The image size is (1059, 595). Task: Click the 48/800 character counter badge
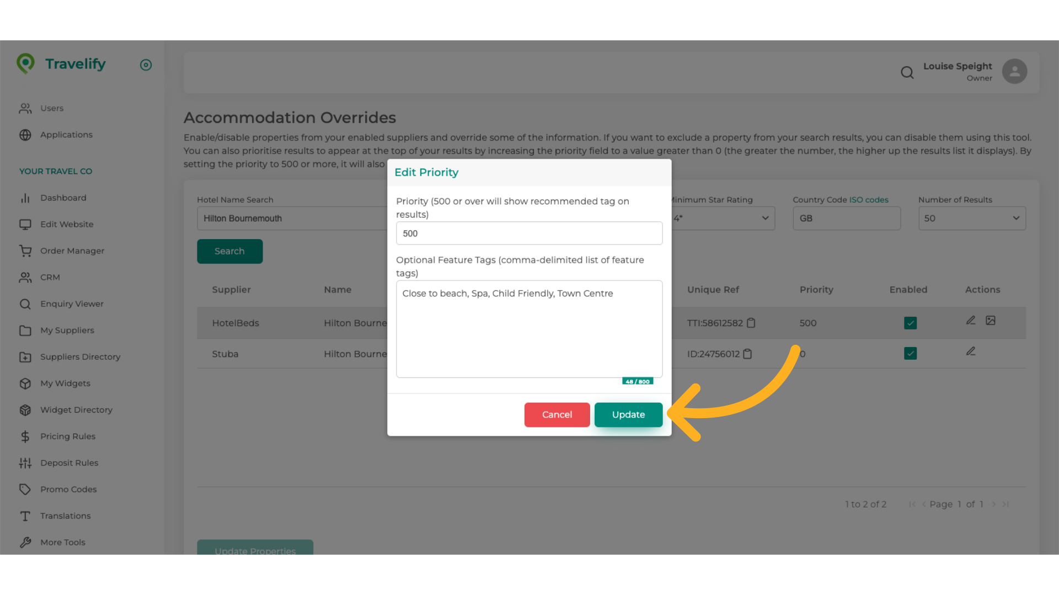tap(638, 381)
